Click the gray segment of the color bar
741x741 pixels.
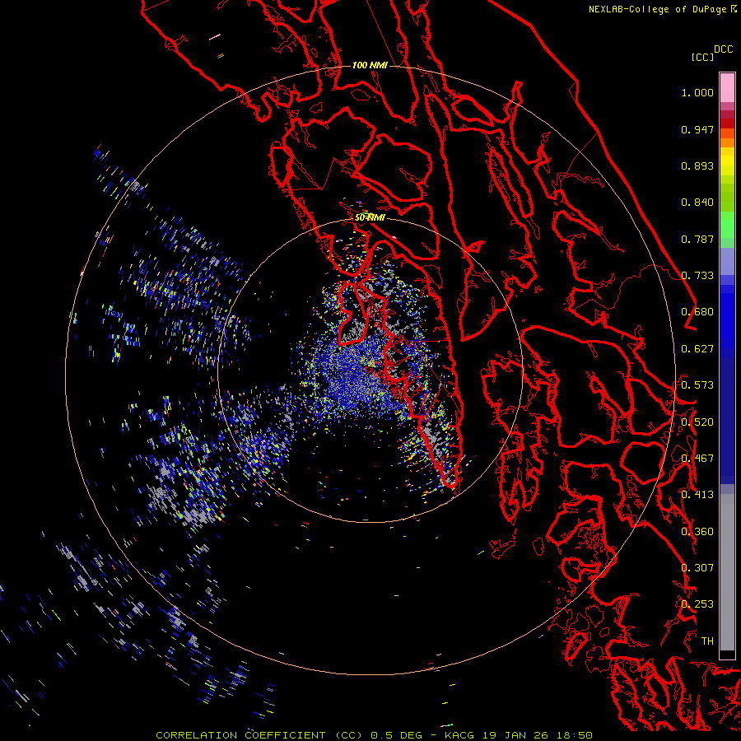[727, 572]
